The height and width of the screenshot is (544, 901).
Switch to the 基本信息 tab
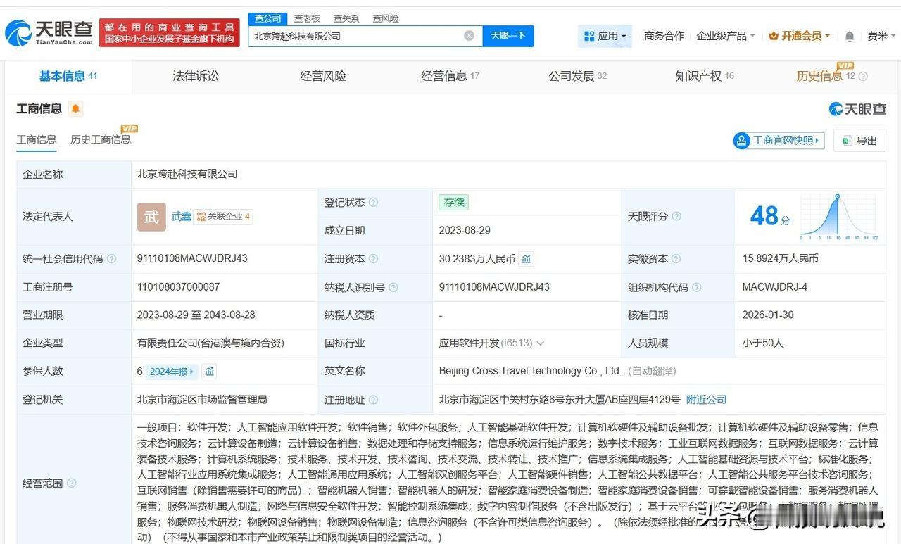click(x=68, y=76)
